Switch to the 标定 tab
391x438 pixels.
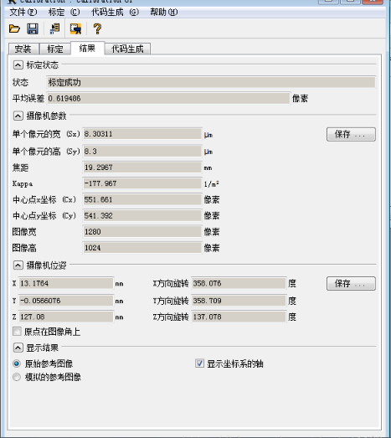point(55,49)
